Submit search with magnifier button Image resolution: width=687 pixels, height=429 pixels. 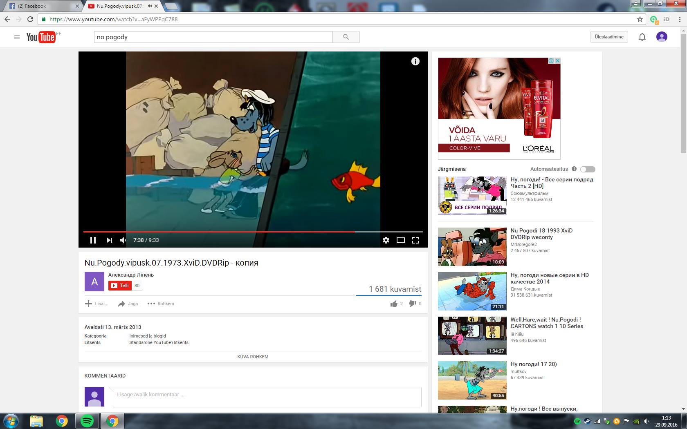(346, 37)
